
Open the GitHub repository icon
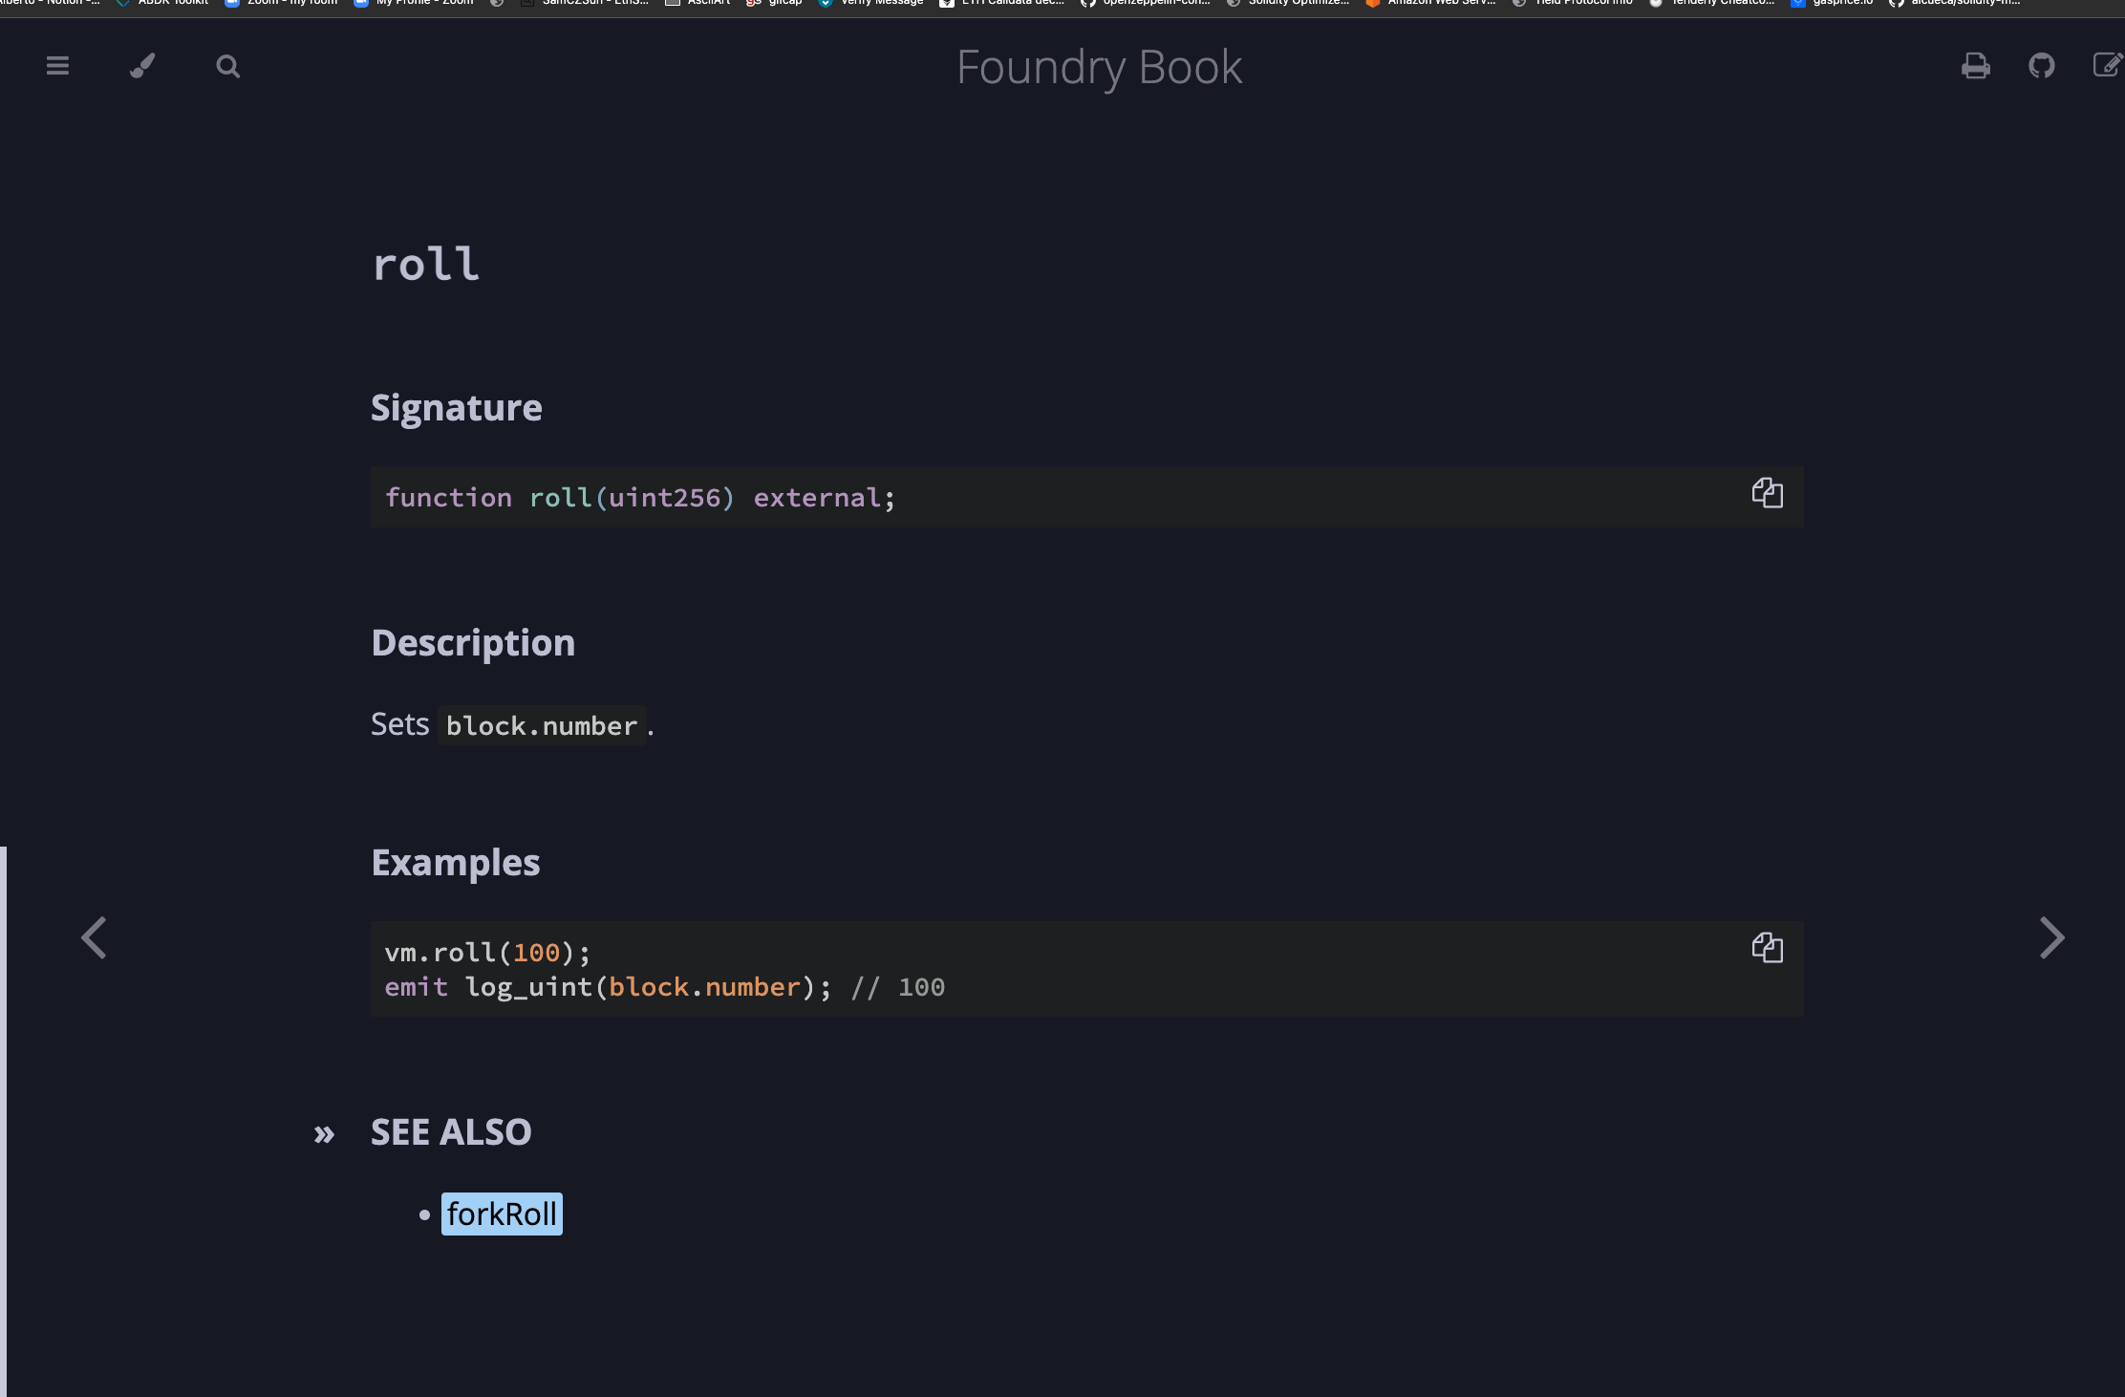pos(2042,66)
